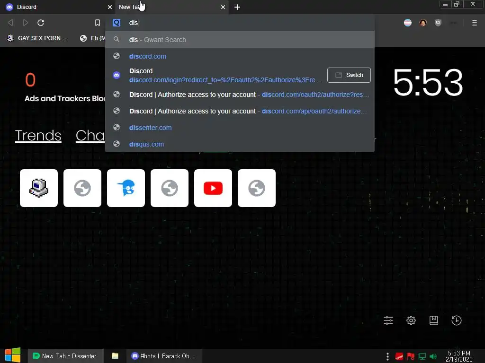Image resolution: width=485 pixels, height=363 pixels.
Task: Close the Discord tab
Action: pyautogui.click(x=110, y=7)
